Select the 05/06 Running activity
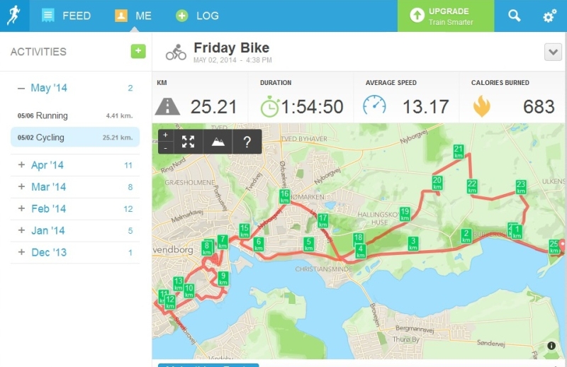The image size is (567, 367). (x=75, y=115)
